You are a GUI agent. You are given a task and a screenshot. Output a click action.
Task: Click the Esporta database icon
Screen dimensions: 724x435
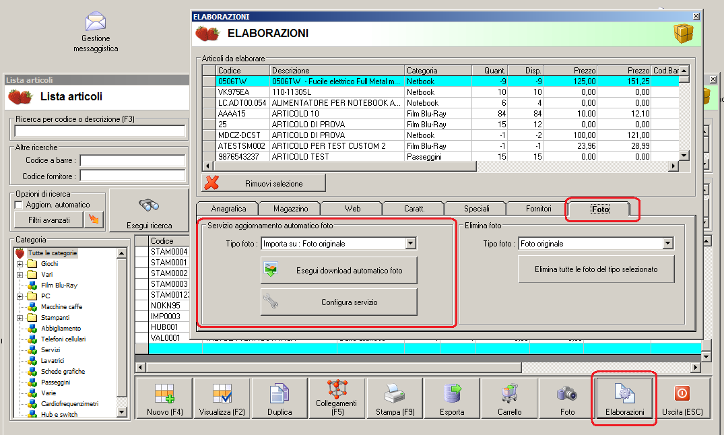tap(452, 400)
